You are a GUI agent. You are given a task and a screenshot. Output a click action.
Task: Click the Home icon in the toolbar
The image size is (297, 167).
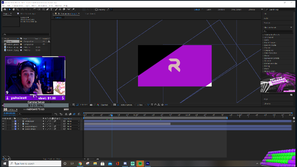tap(5, 9)
